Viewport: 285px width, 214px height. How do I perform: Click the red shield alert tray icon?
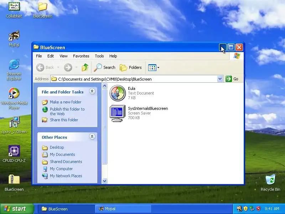pyautogui.click(x=258, y=209)
